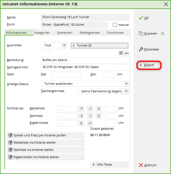Screen dimensions: 171x174
Task: Expand the Info-Texte button
Action: pos(110,165)
